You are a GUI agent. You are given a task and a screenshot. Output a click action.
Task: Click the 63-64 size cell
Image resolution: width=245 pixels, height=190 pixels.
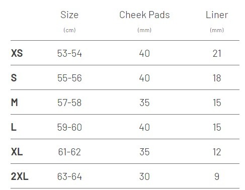(69, 176)
